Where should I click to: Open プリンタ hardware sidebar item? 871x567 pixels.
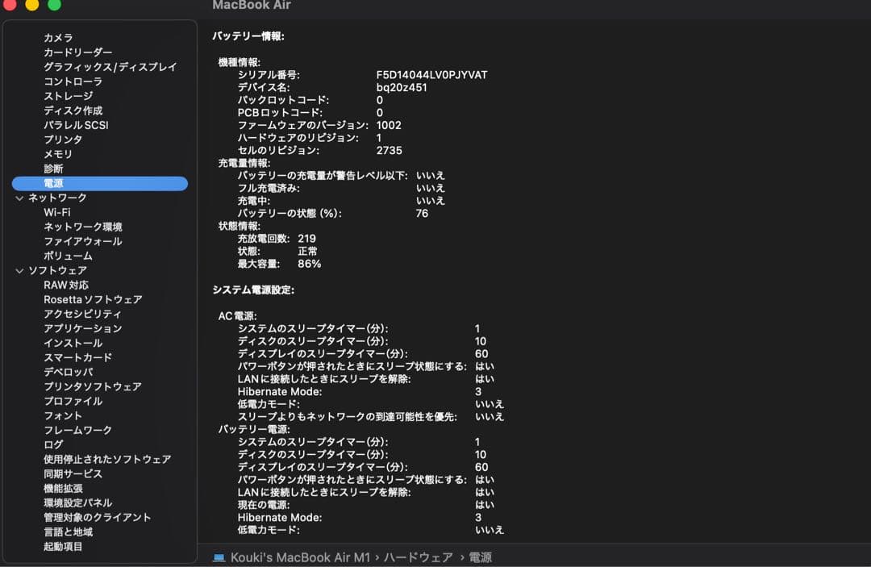pos(63,140)
